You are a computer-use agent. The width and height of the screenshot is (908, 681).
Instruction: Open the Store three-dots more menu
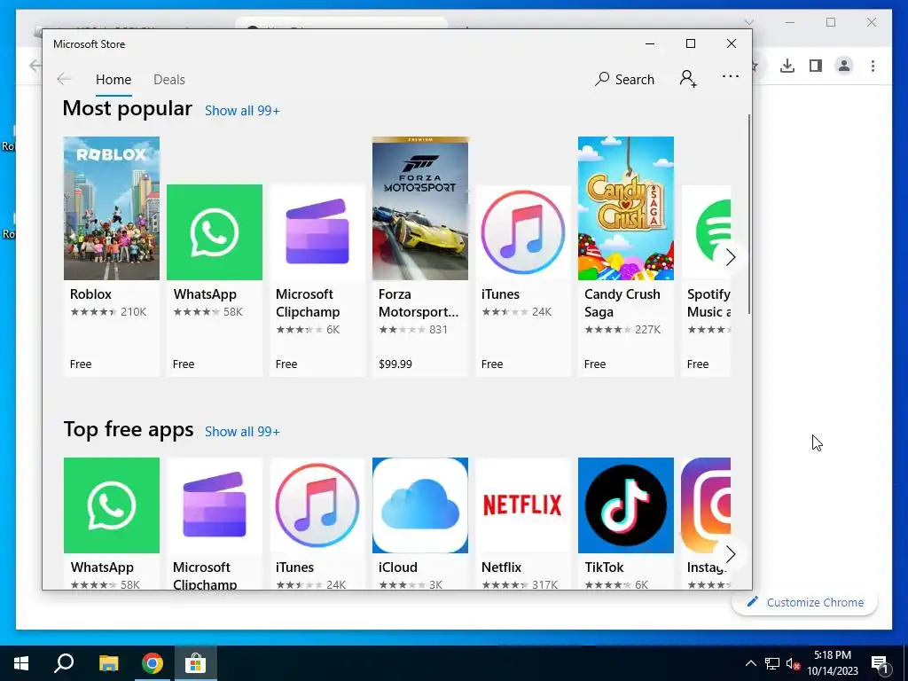731,76
